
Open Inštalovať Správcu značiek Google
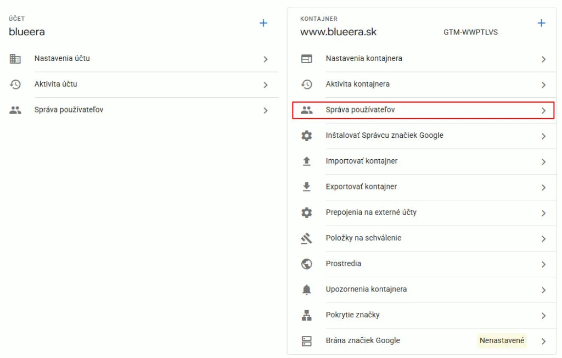coord(384,136)
